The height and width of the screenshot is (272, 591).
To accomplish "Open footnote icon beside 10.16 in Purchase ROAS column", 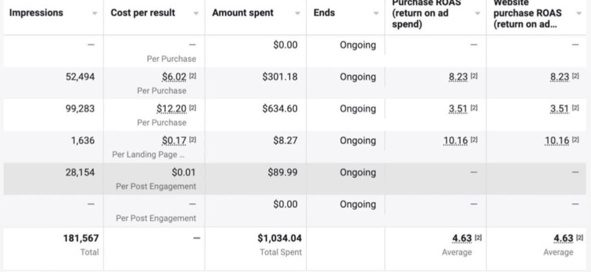I will [x=474, y=141].
